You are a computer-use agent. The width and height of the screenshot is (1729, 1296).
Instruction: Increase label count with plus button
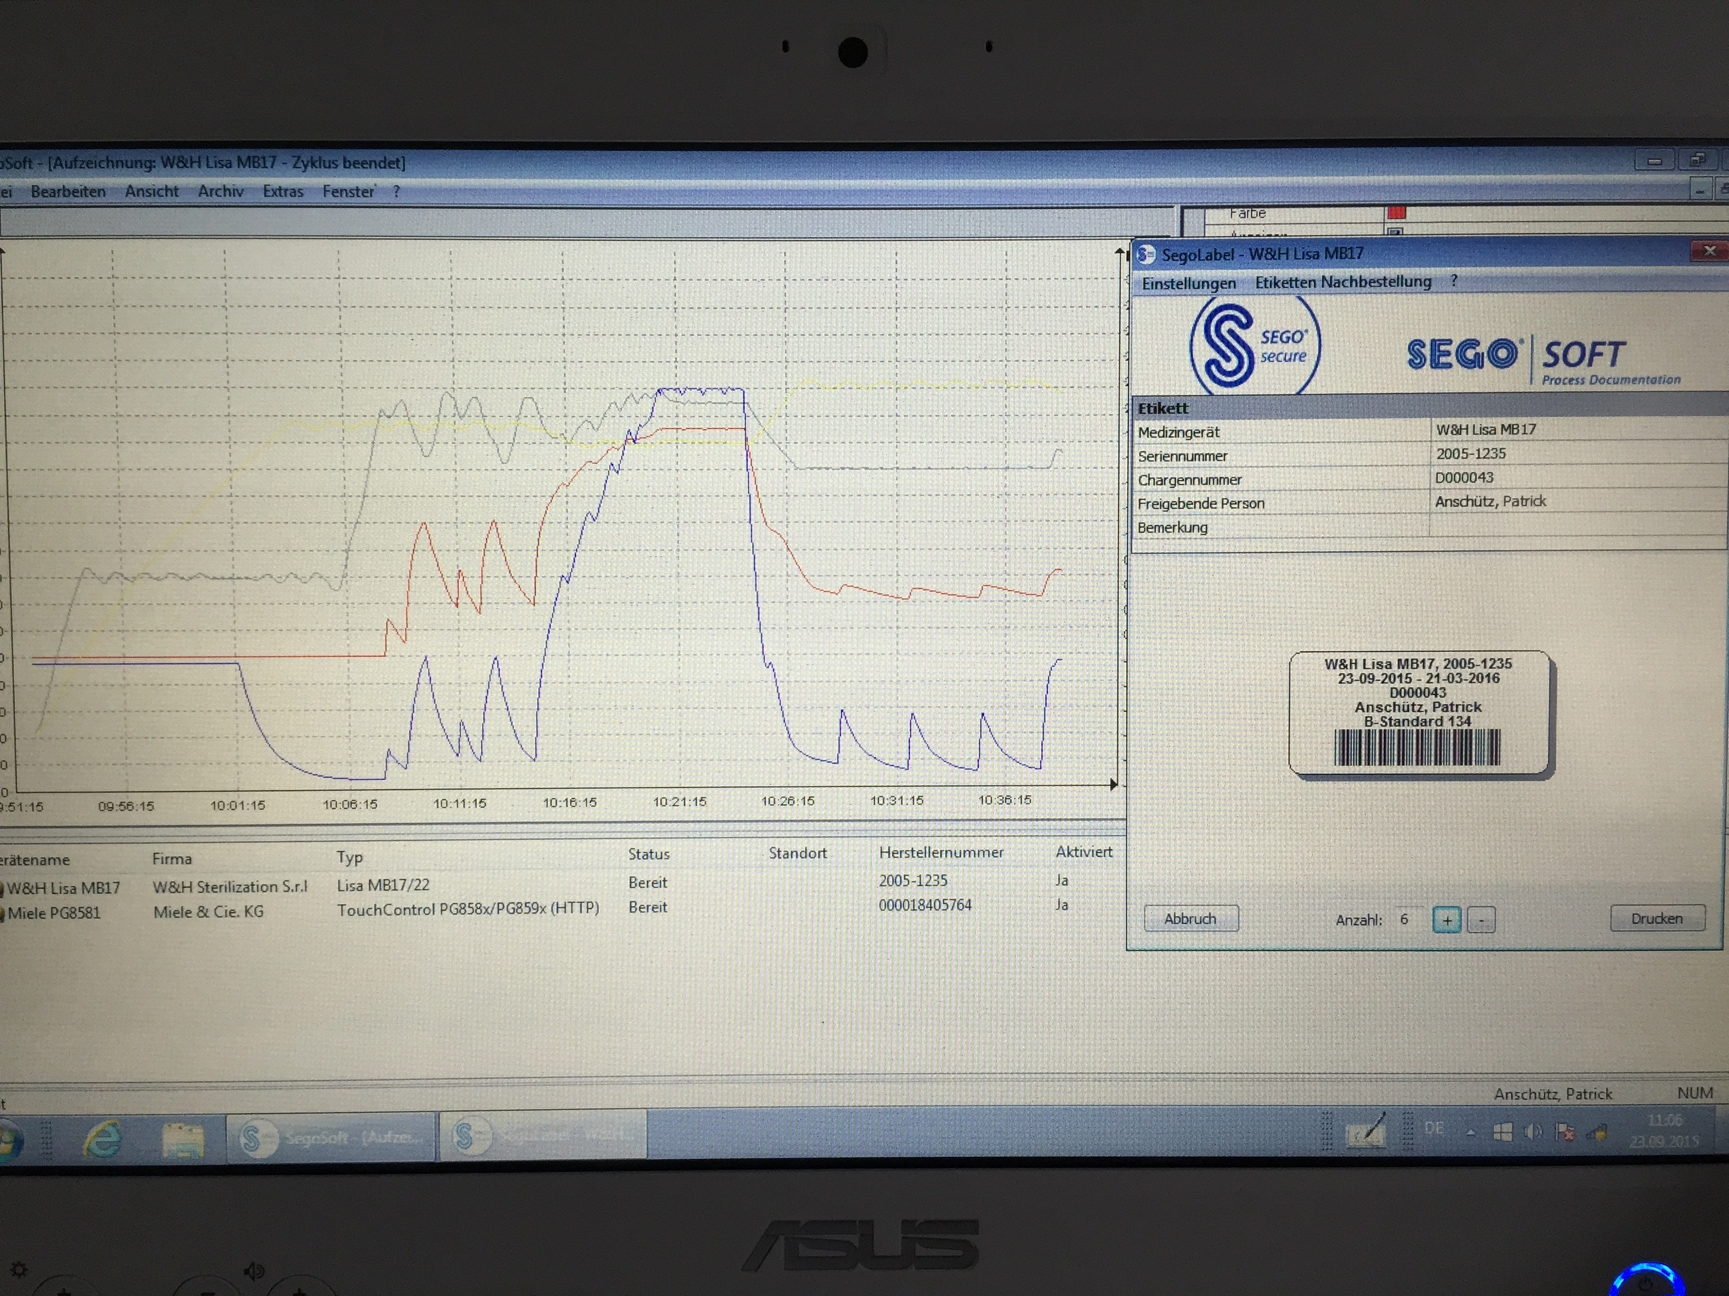pyautogui.click(x=1447, y=920)
